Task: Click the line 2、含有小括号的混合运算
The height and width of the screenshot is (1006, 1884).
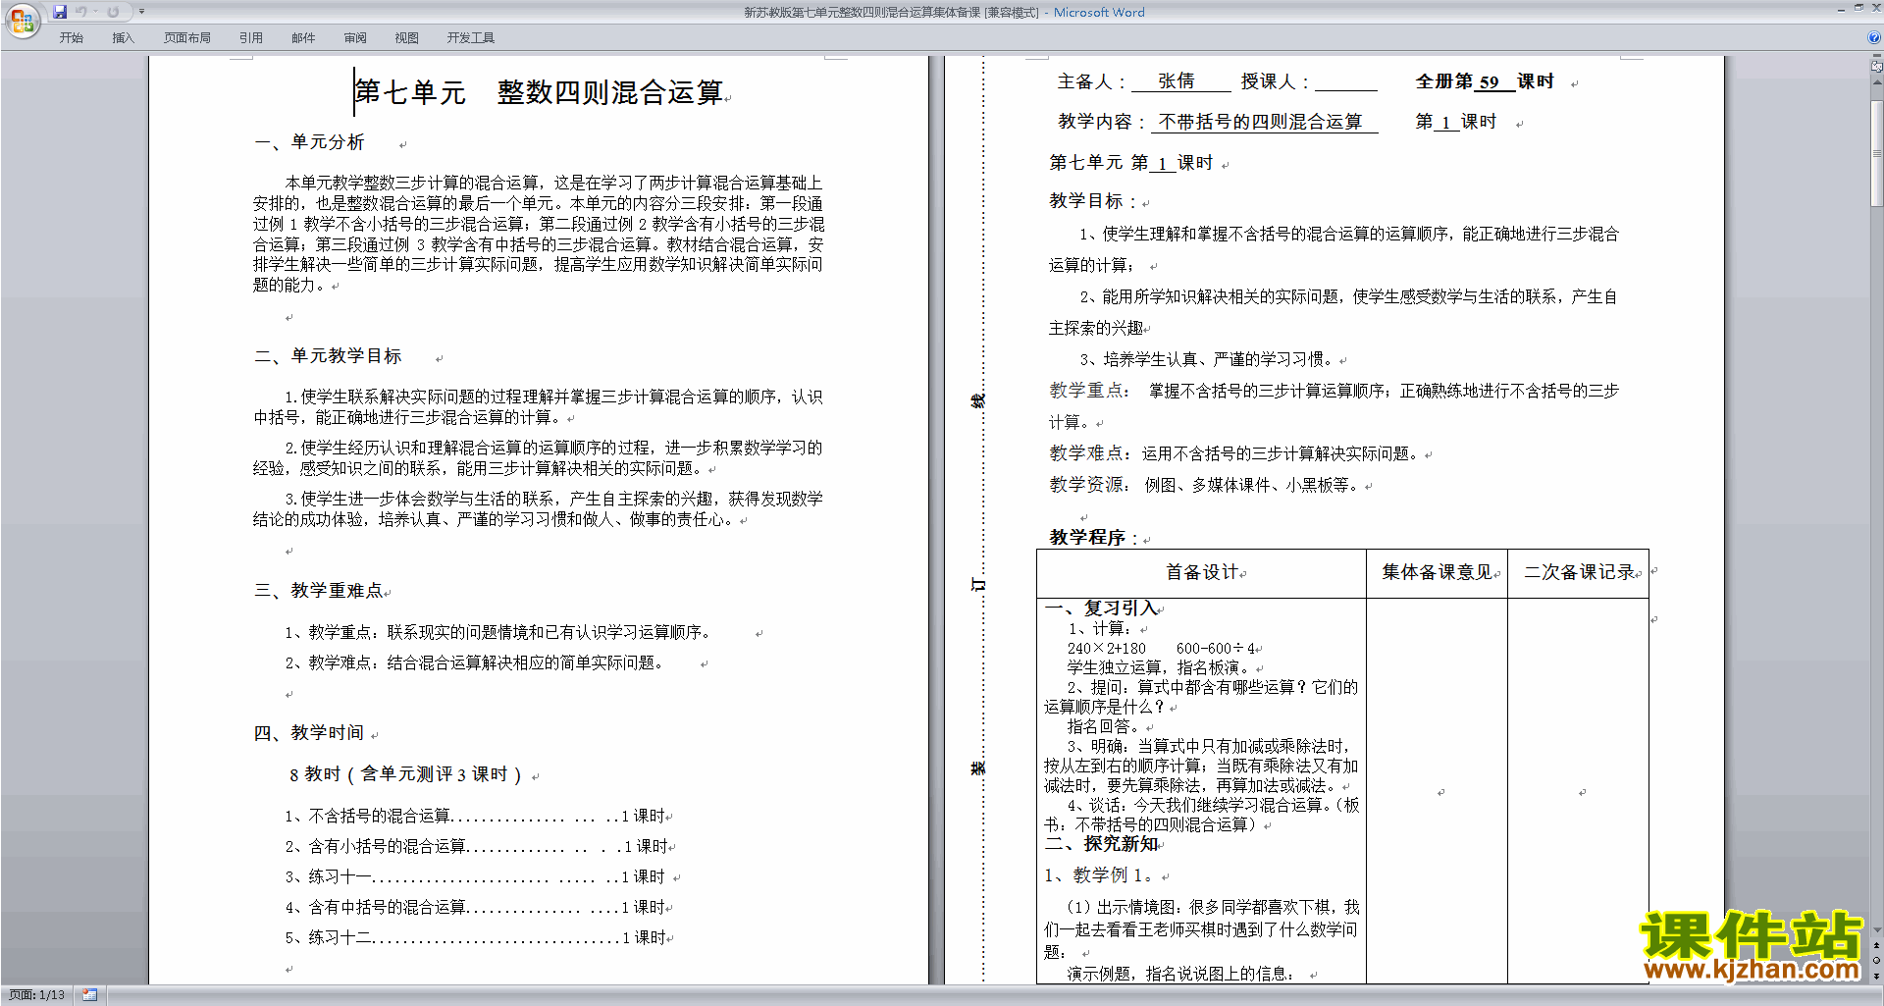Action: pyautogui.click(x=476, y=846)
